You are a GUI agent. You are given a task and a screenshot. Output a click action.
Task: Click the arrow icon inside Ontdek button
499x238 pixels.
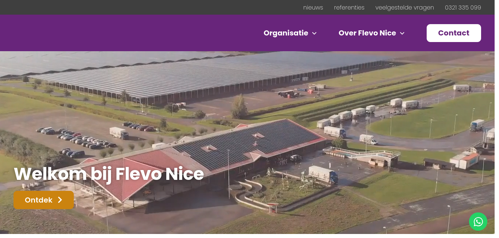coord(60,200)
